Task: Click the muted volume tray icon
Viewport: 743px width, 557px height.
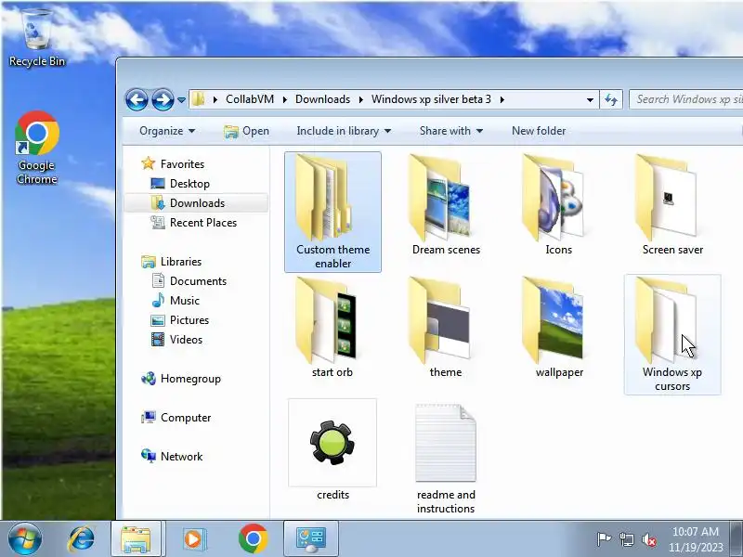Action: click(x=648, y=539)
